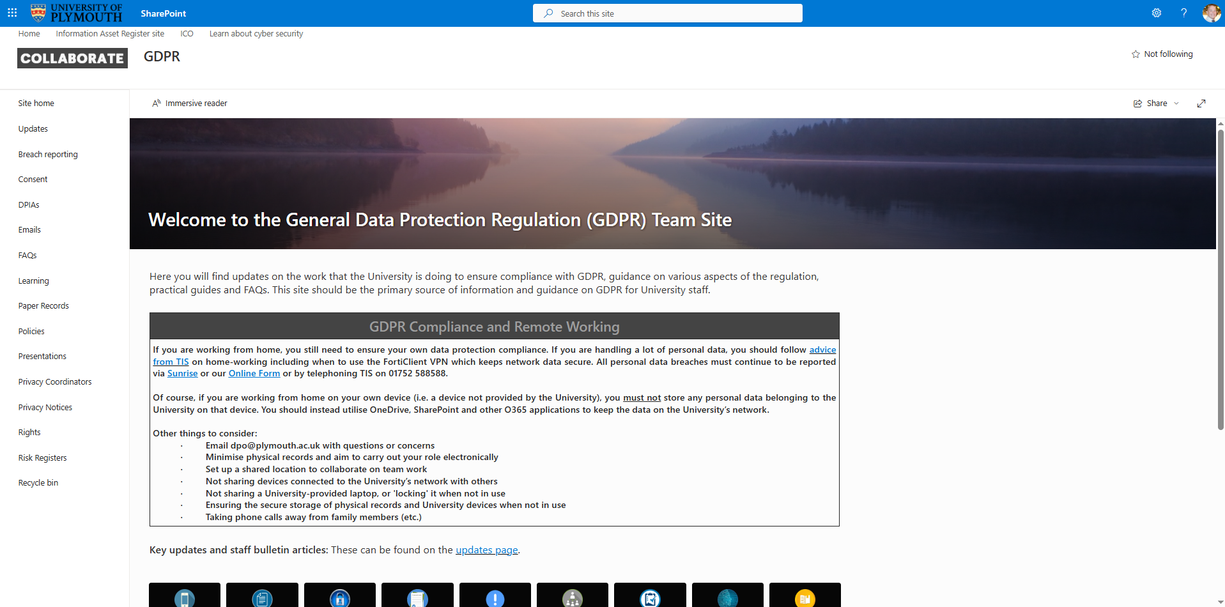1225x607 pixels.
Task: Click the search magnifier icon
Action: tap(548, 13)
